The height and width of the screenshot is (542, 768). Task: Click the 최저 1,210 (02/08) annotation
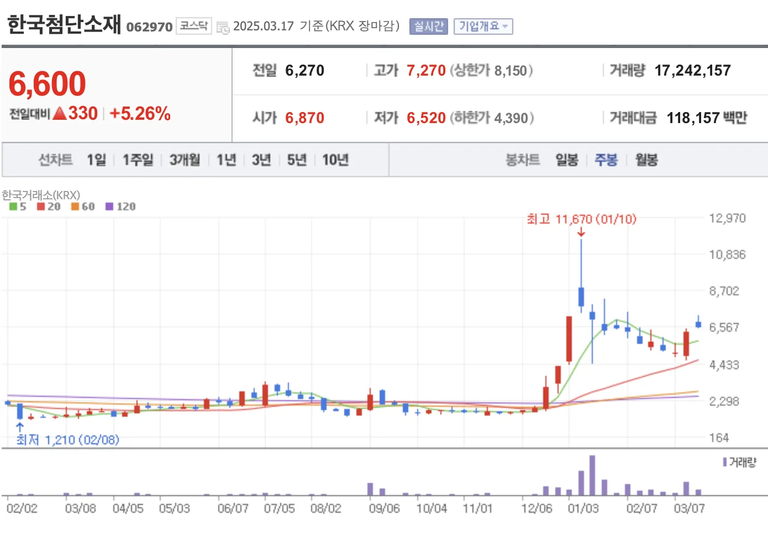[67, 440]
